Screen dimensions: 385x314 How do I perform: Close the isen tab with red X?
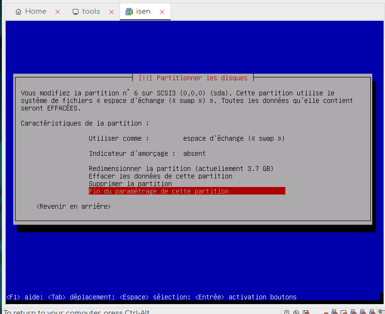[162, 12]
